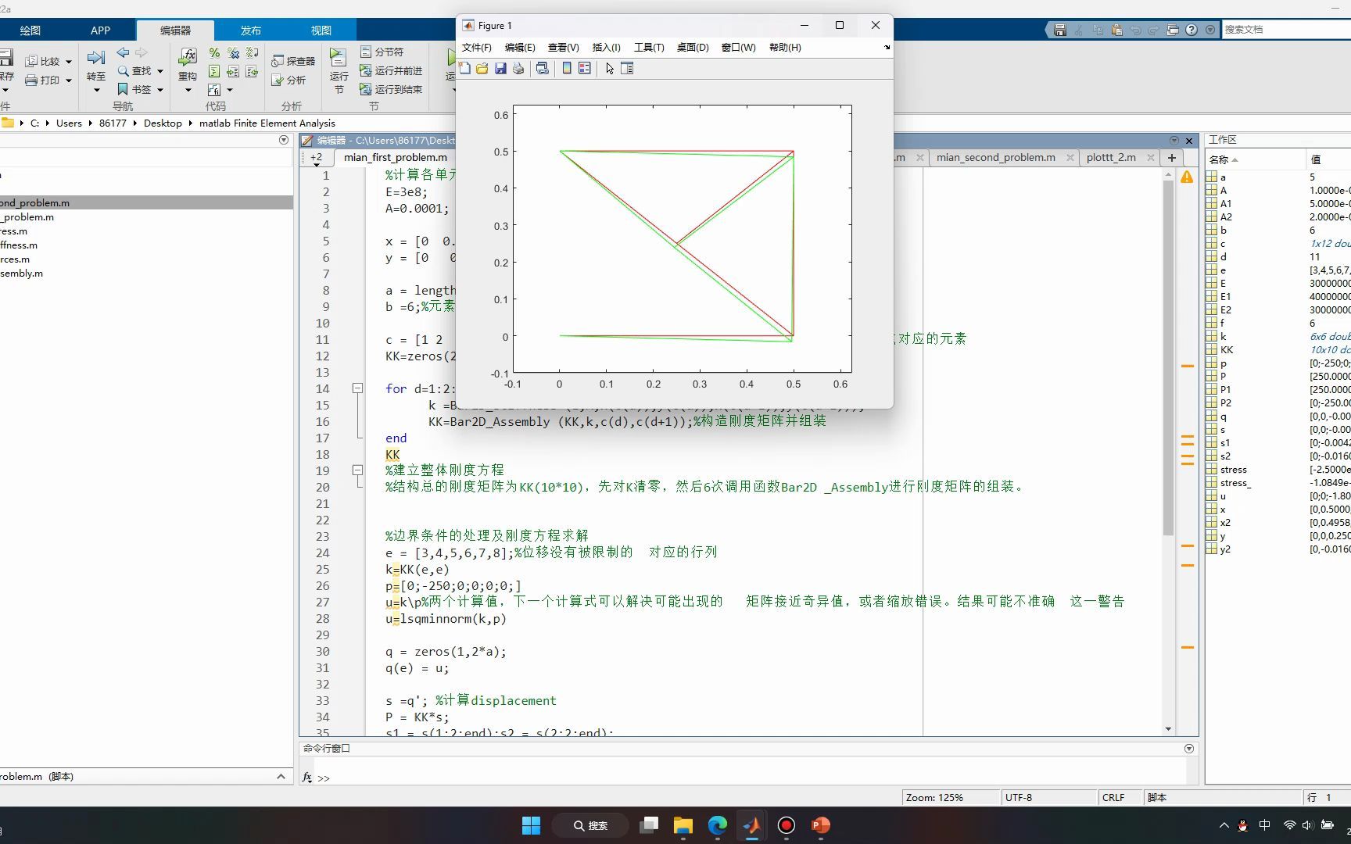Select the mian_second_problem.m editor tab

pyautogui.click(x=995, y=157)
